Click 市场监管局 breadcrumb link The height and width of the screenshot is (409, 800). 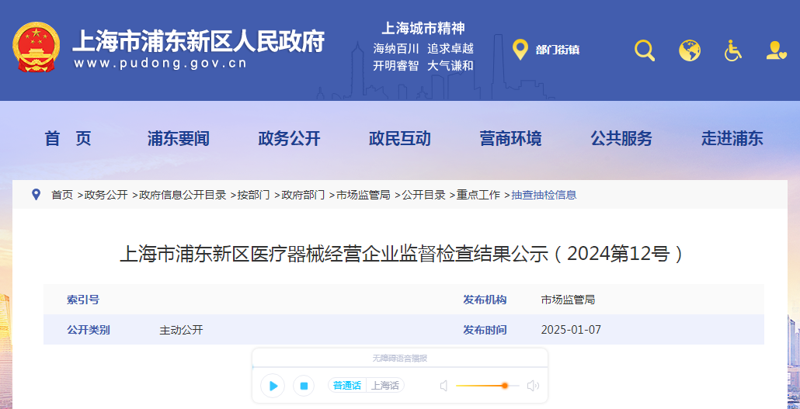pyautogui.click(x=363, y=195)
